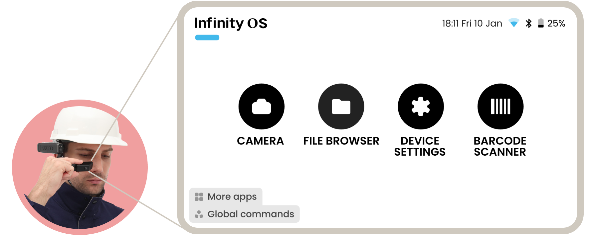589x235 pixels.
Task: Open the Camera app icon
Action: pos(261,107)
